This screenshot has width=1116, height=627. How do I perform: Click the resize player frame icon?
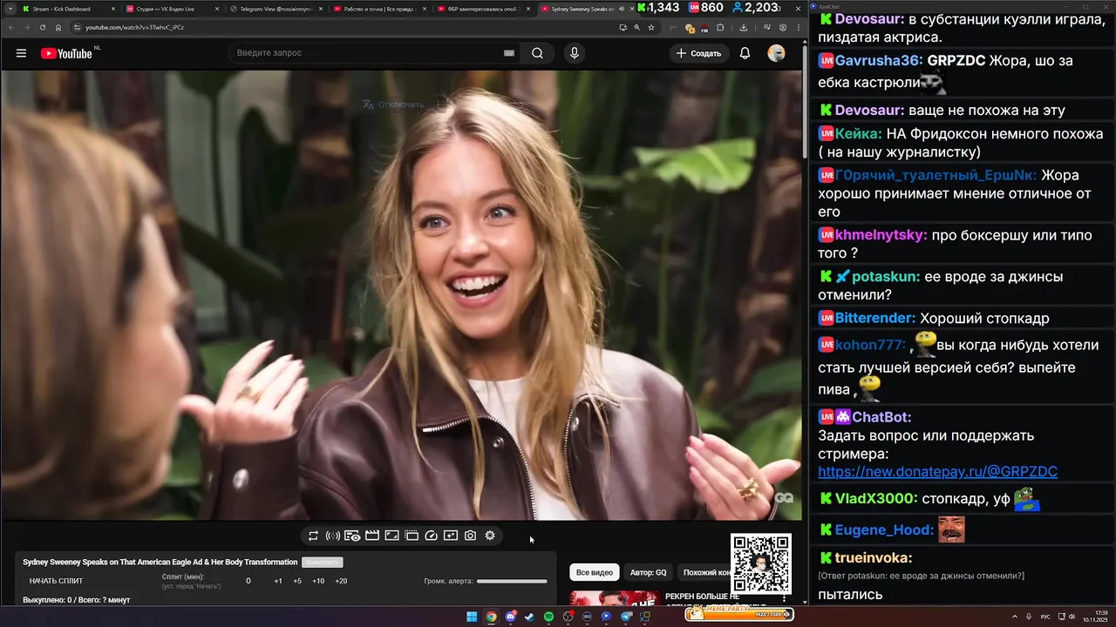click(x=391, y=536)
